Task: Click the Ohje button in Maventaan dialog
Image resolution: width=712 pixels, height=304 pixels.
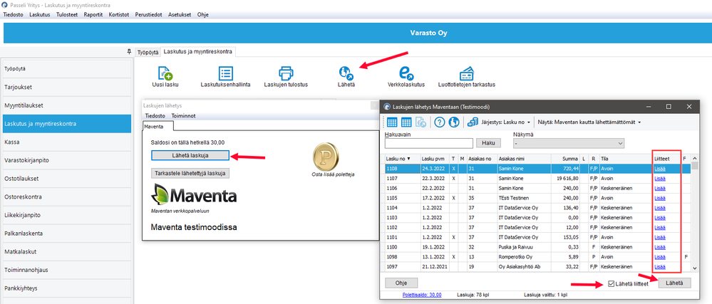Action: coord(401,283)
